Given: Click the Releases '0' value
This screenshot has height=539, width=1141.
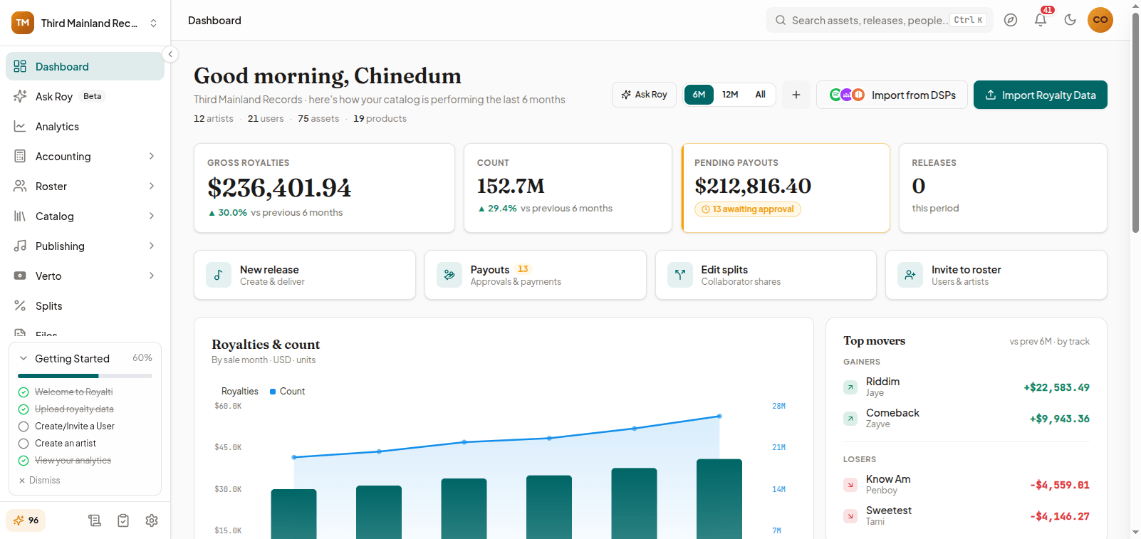Looking at the screenshot, I should [x=919, y=186].
